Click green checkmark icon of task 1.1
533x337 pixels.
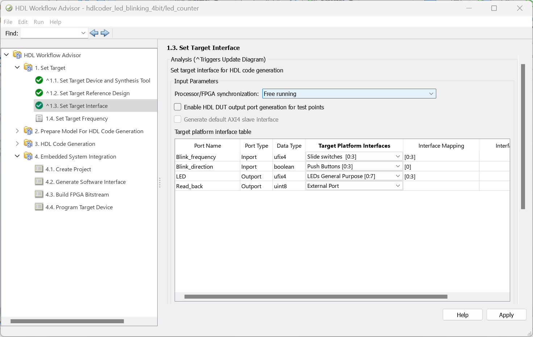(39, 80)
